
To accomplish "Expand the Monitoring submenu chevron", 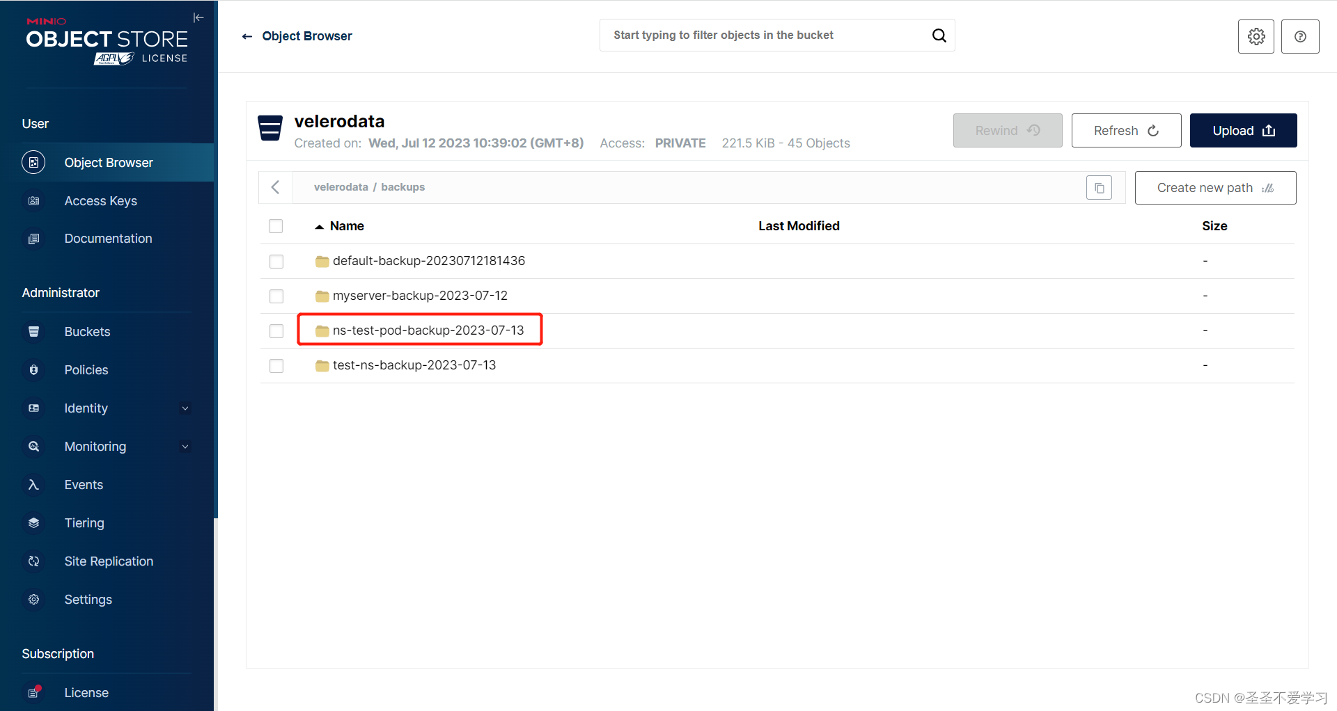I will [185, 447].
